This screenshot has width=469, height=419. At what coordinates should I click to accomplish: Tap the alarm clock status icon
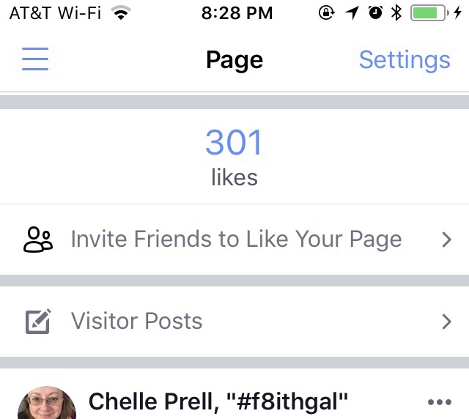click(x=375, y=12)
